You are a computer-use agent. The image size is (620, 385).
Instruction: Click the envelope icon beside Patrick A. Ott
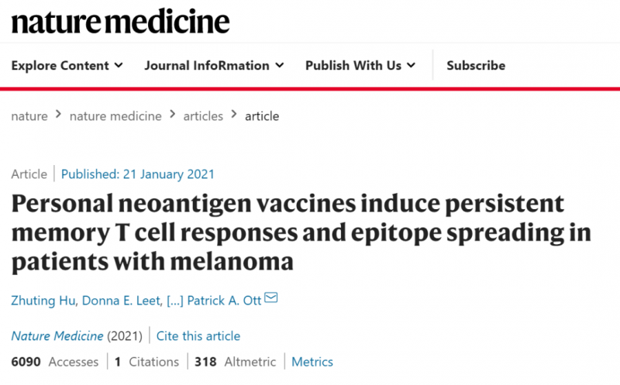[x=270, y=297]
